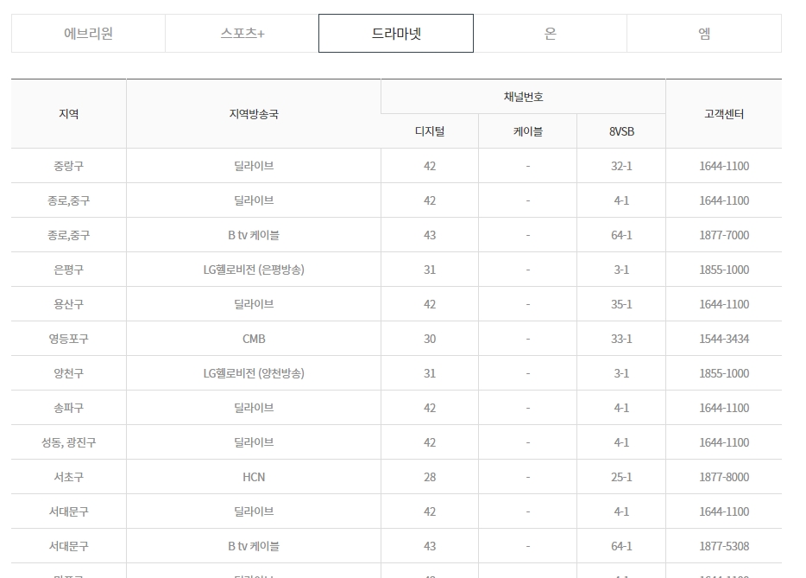The height and width of the screenshot is (578, 806).
Task: Click customer number 1544-3434 for CMB
Action: [725, 338]
